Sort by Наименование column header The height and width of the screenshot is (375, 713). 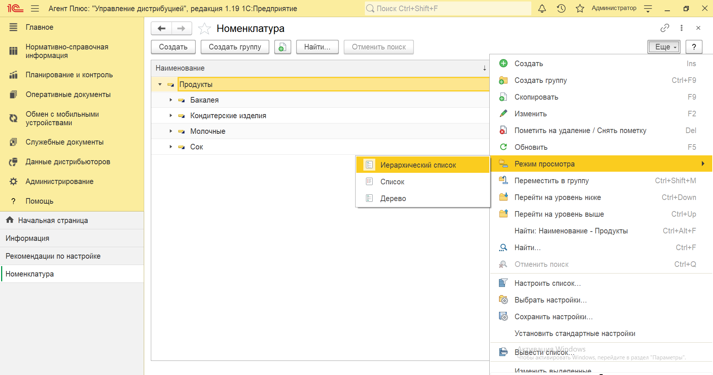(x=320, y=68)
